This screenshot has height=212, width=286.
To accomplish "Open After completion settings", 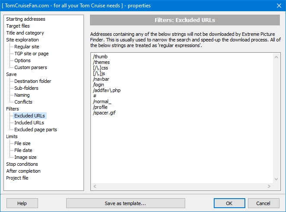I will click(x=23, y=171).
